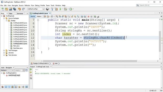
Task: Toggle Show Fields filter in Navigator
Action: coord(6,87)
